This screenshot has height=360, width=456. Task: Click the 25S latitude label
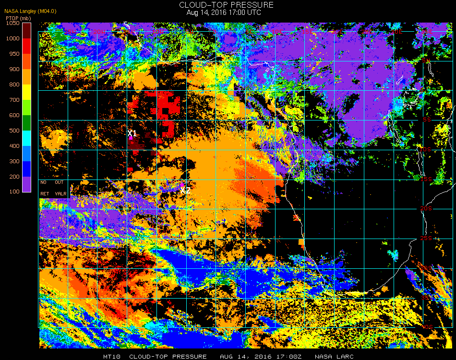tap(426, 238)
